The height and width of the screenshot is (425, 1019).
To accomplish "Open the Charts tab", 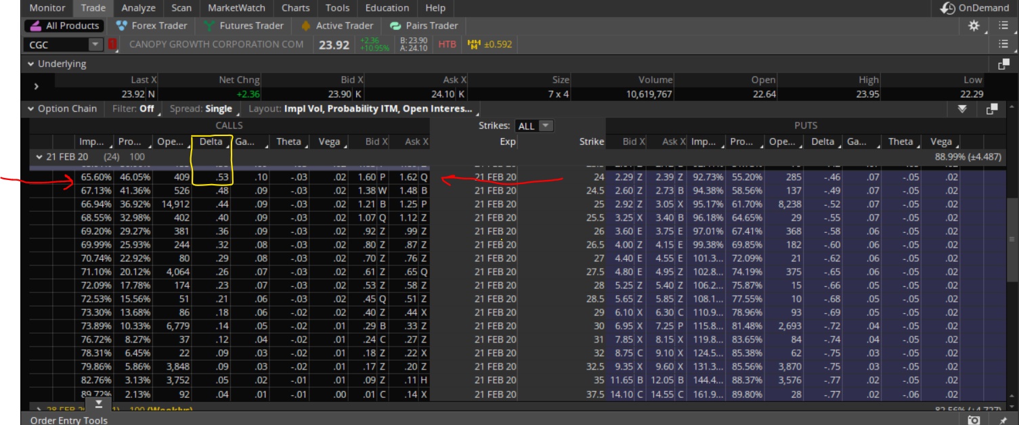I will pyautogui.click(x=295, y=8).
